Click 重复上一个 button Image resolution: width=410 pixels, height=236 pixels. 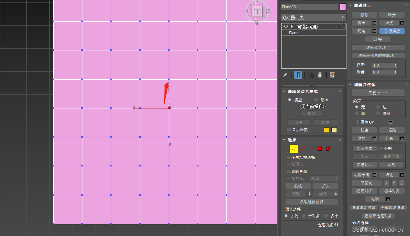pyautogui.click(x=378, y=93)
